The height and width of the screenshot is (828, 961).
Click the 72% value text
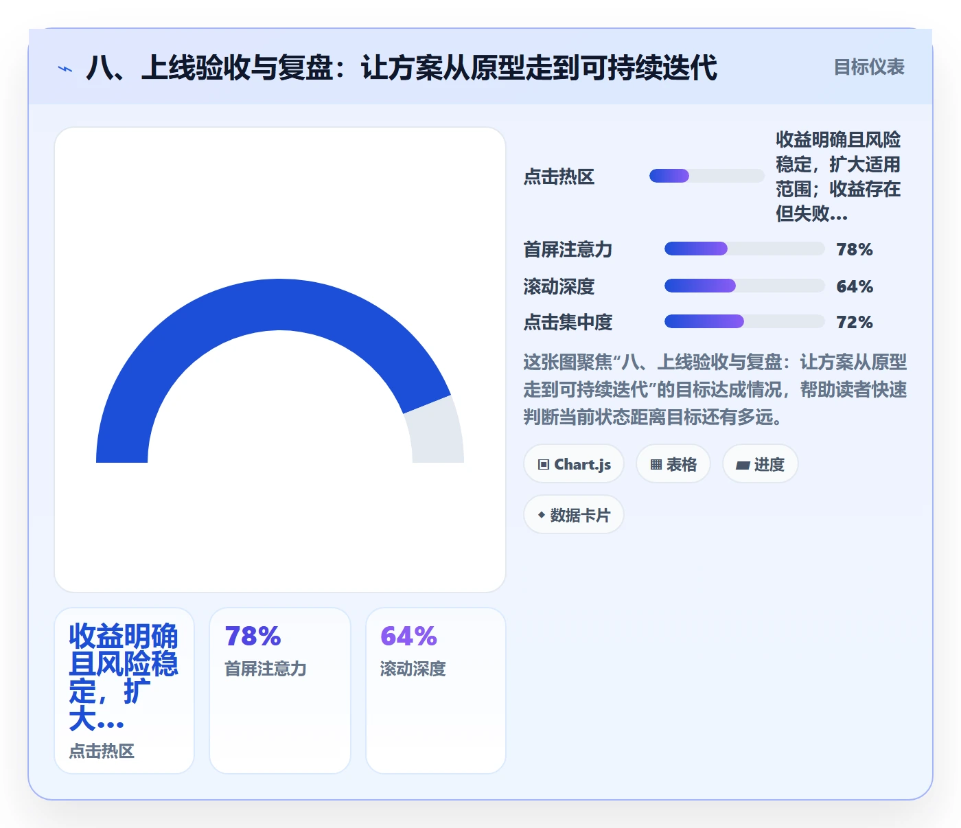(x=855, y=322)
